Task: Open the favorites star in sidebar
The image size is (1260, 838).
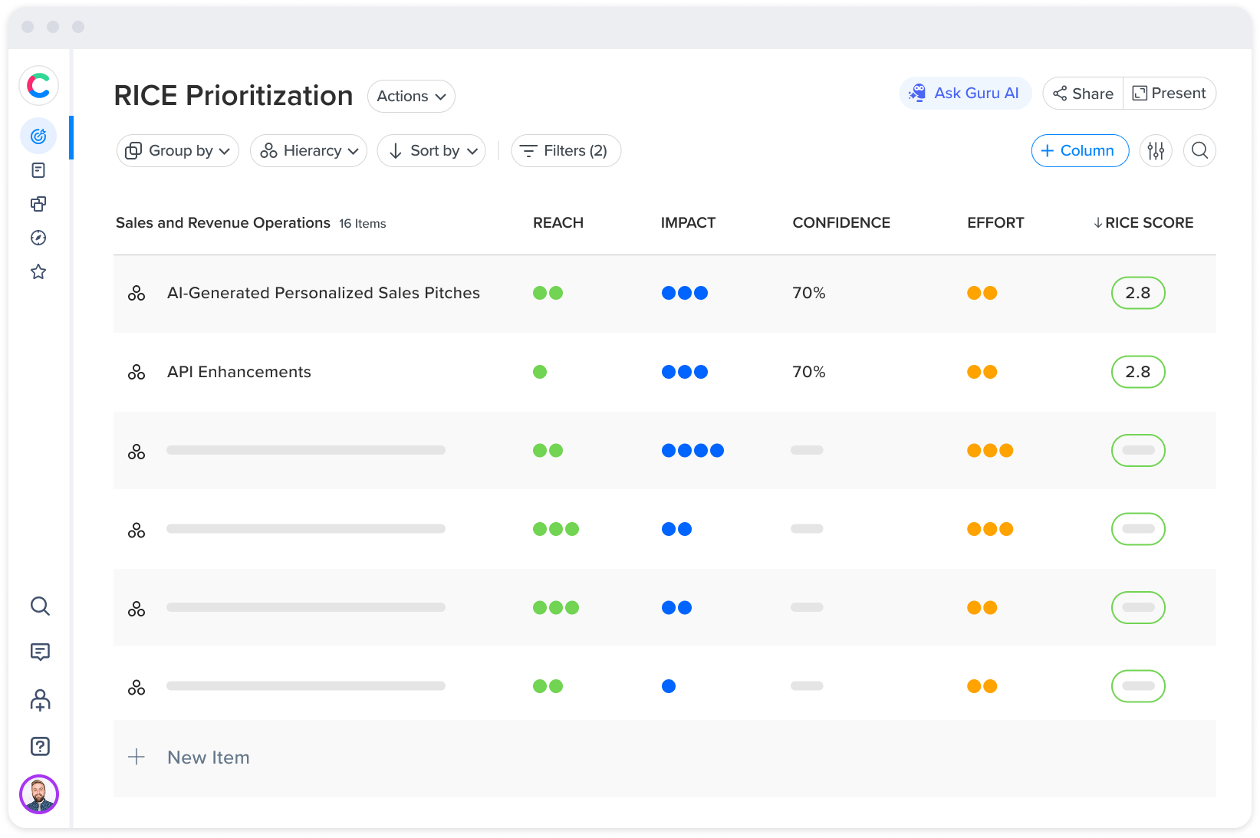Action: [38, 272]
